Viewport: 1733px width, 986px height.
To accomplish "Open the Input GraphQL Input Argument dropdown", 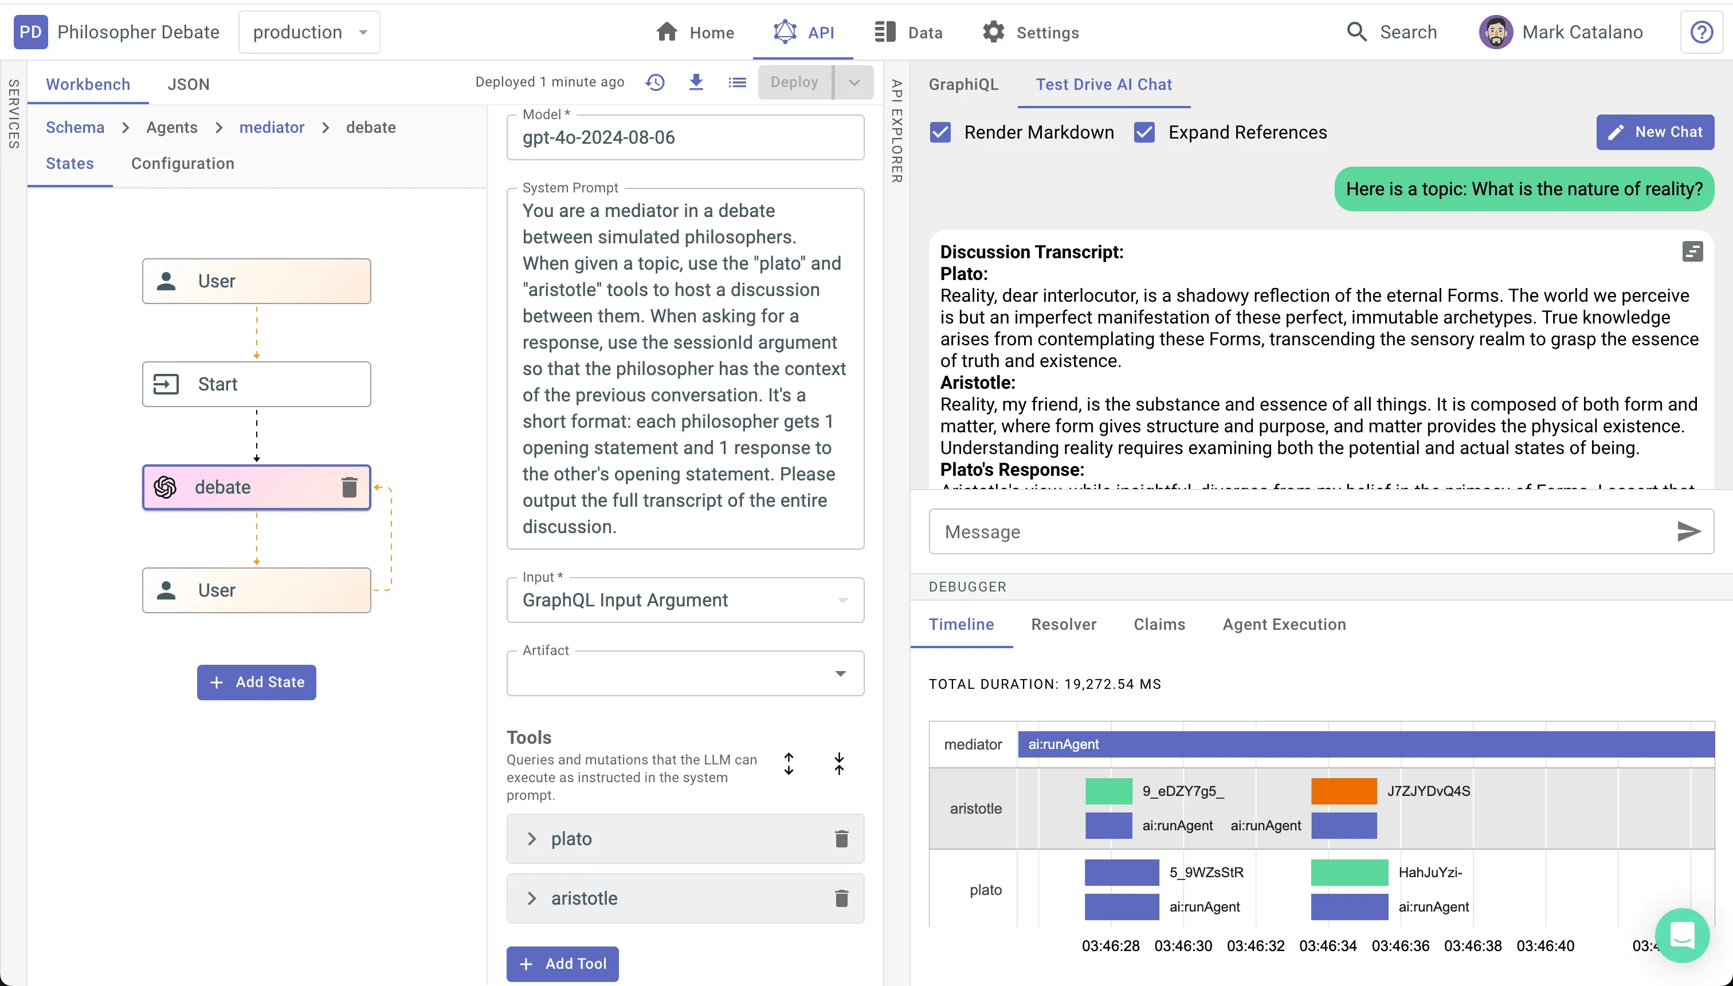I will [685, 600].
